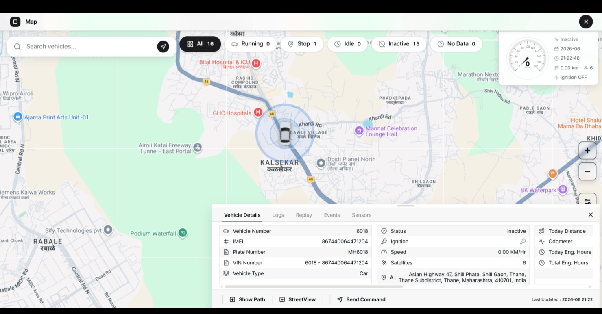Image resolution: width=602 pixels, height=314 pixels.
Task: Click the speedometer gauge widget
Action: [528, 58]
